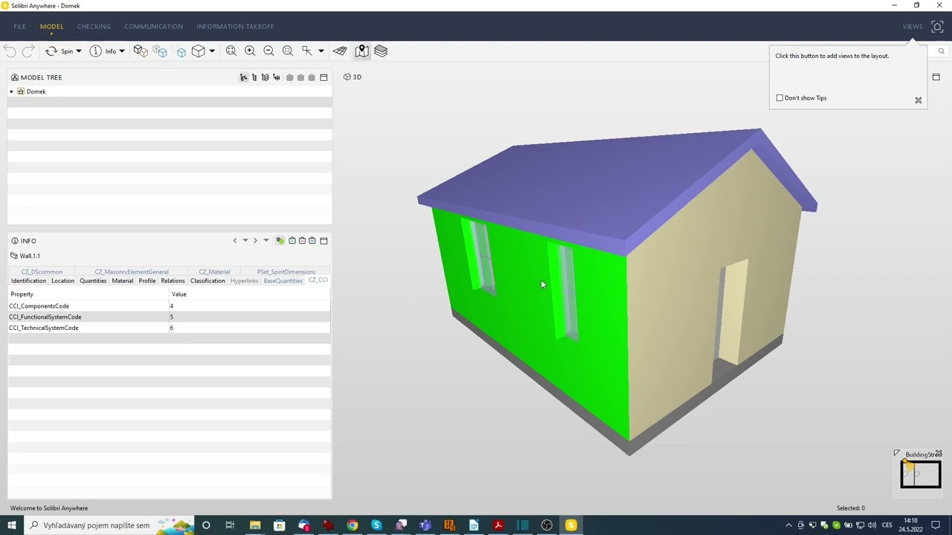Open the CHECKING menu tab
The height and width of the screenshot is (535, 952).
point(94,26)
